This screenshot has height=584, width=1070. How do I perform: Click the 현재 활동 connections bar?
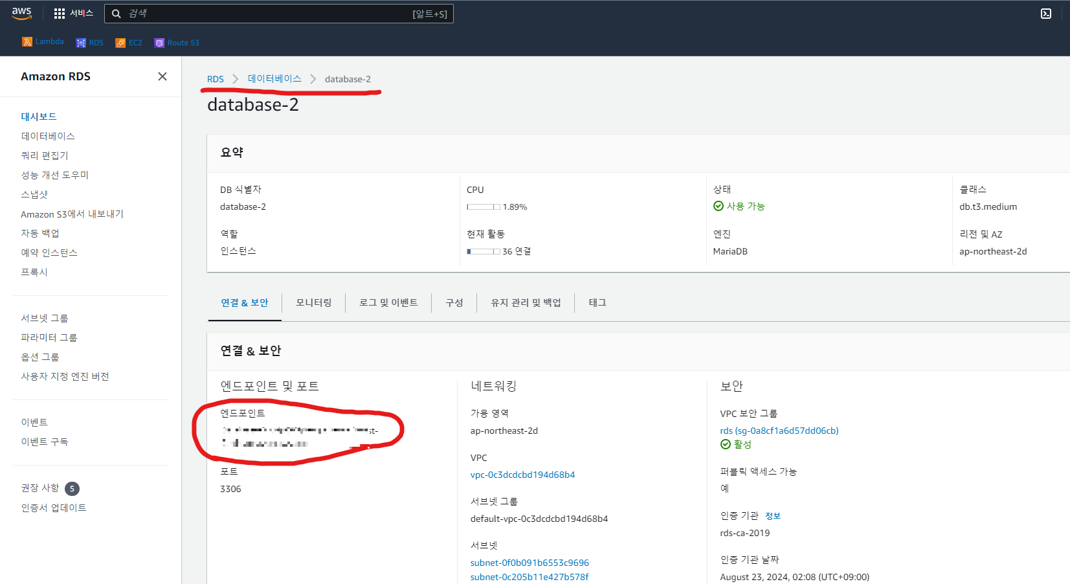(x=484, y=251)
